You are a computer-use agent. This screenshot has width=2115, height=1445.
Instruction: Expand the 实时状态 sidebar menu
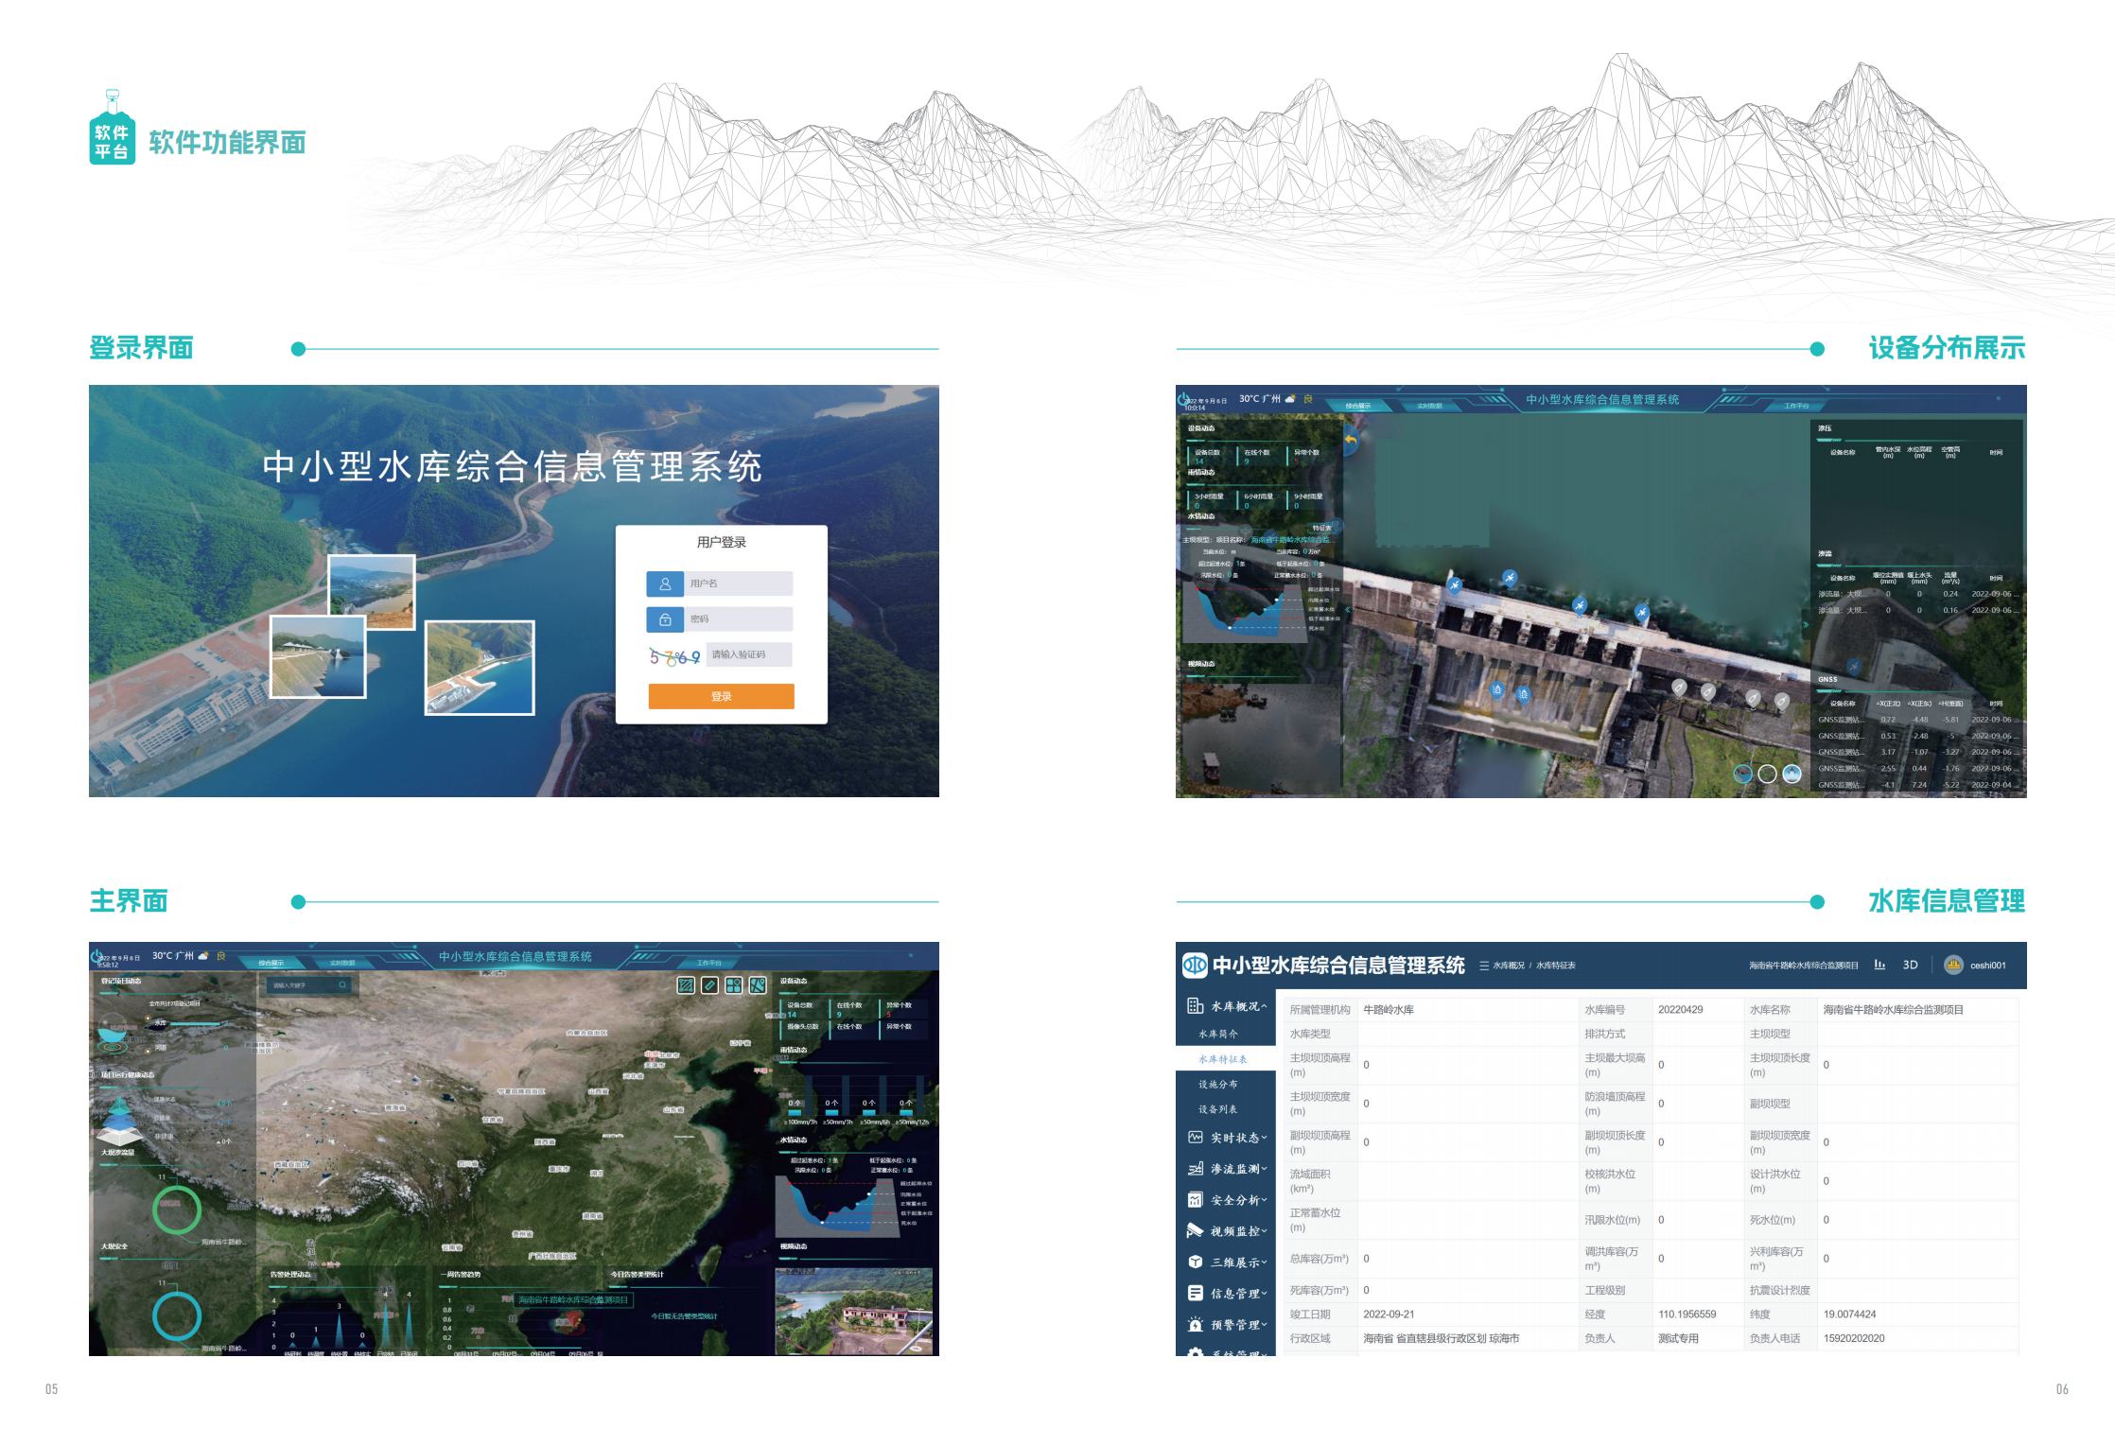point(1237,1138)
